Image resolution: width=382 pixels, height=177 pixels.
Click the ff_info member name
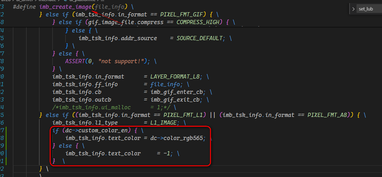tap(106, 84)
